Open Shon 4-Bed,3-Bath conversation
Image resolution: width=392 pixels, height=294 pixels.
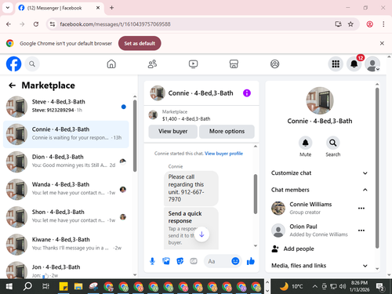click(66, 217)
